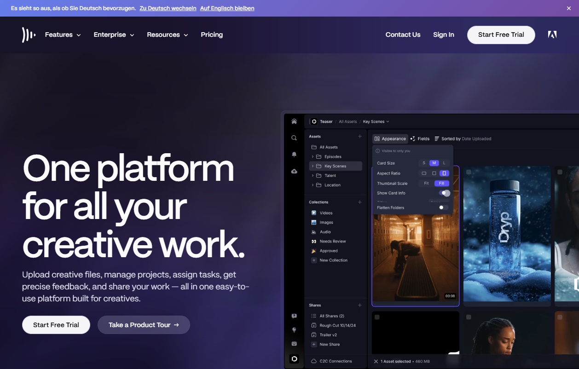Open the Adobe logo link
This screenshot has height=369, width=579.
(552, 35)
